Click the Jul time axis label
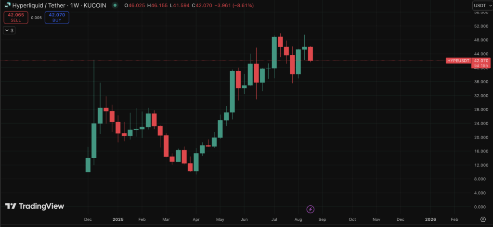The width and height of the screenshot is (493, 227). 274,219
